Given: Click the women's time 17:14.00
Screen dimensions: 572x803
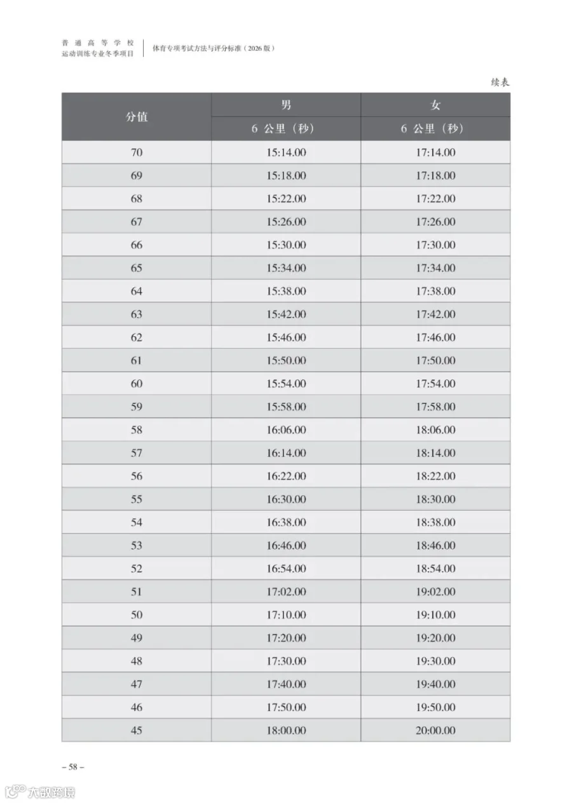Looking at the screenshot, I should pyautogui.click(x=435, y=152).
